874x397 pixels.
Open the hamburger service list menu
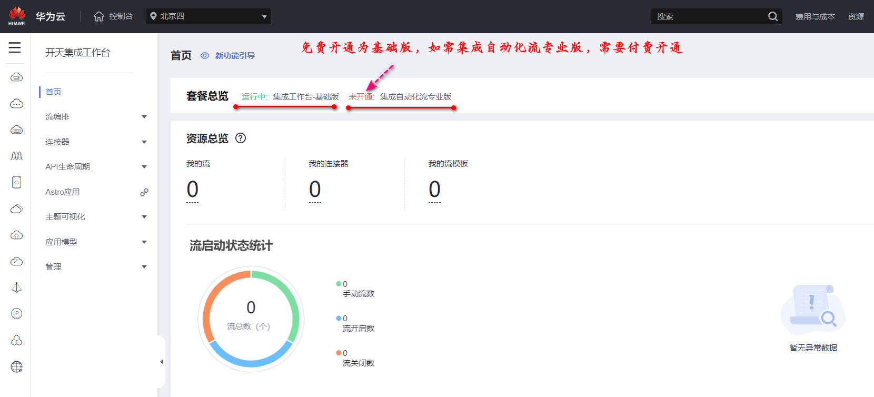tap(15, 47)
